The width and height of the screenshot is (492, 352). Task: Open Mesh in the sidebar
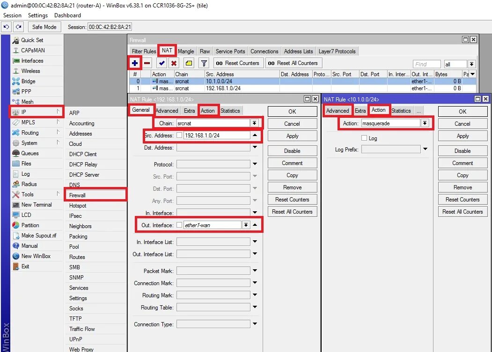(x=27, y=102)
